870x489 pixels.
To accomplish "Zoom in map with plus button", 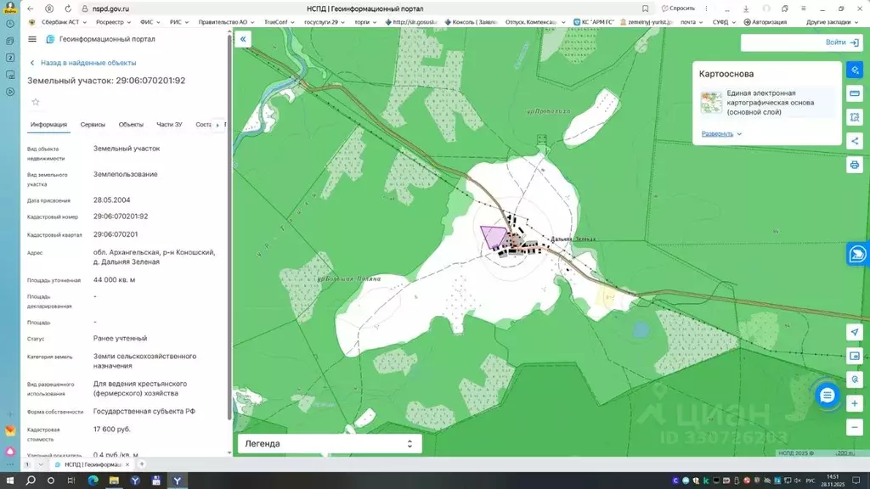I will [855, 403].
